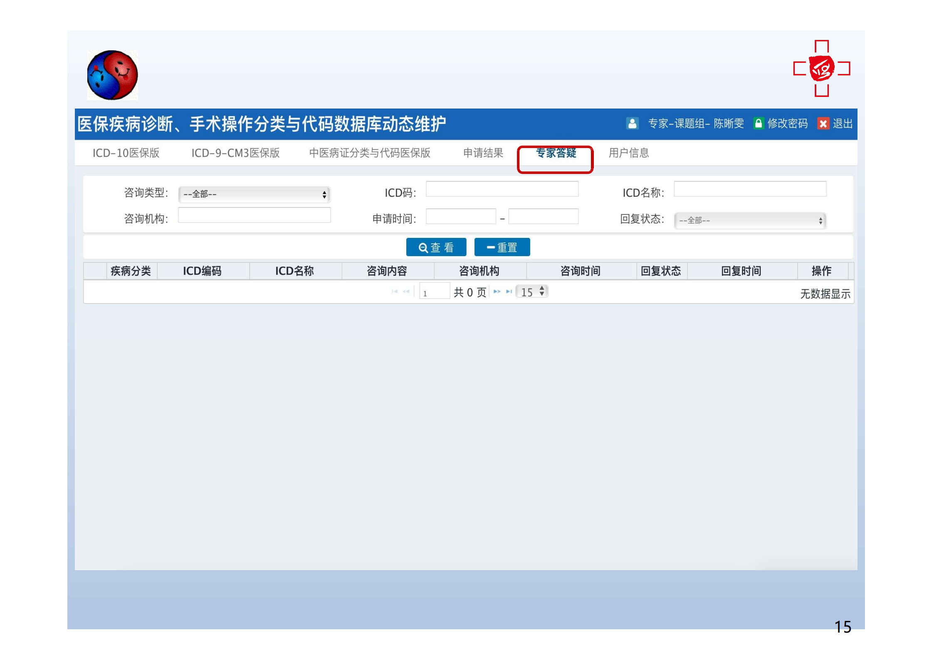
Task: Click the green lock icon for password
Action: point(758,124)
